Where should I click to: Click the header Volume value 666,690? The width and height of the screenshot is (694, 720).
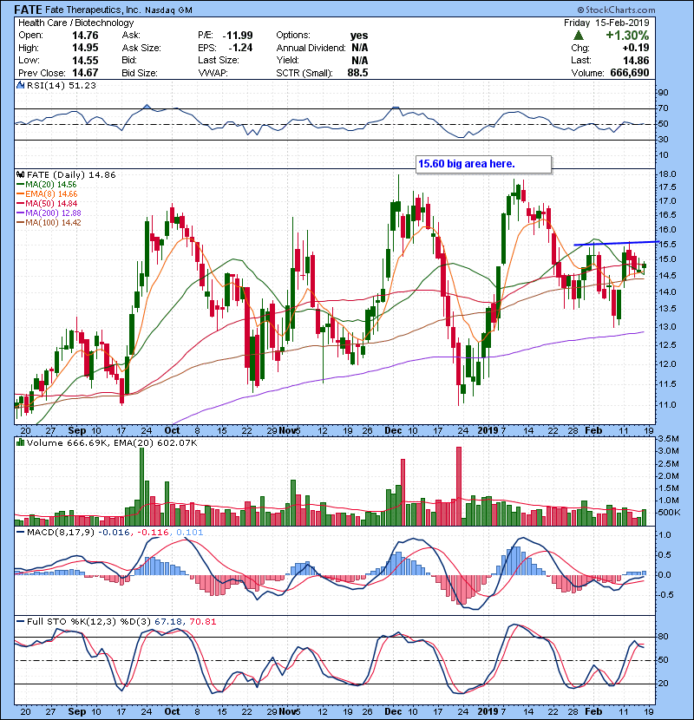point(630,73)
